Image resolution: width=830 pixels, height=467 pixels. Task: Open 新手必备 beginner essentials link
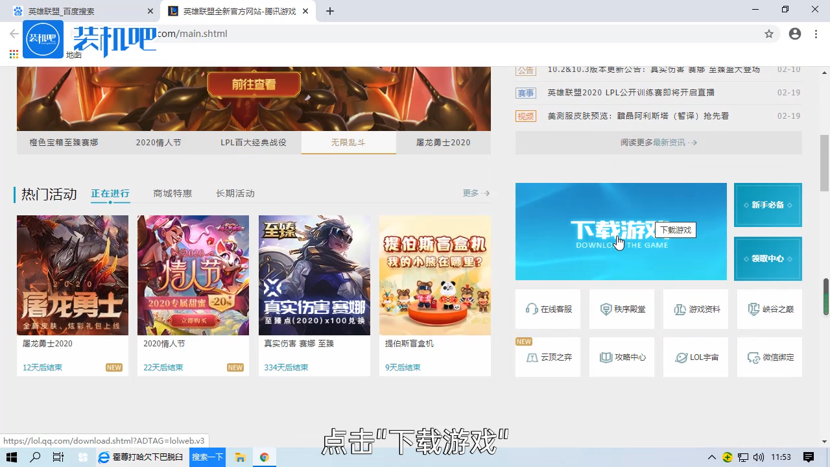pos(768,205)
